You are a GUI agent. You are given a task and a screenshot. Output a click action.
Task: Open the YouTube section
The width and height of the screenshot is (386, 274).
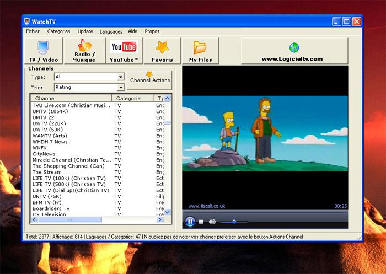[124, 51]
